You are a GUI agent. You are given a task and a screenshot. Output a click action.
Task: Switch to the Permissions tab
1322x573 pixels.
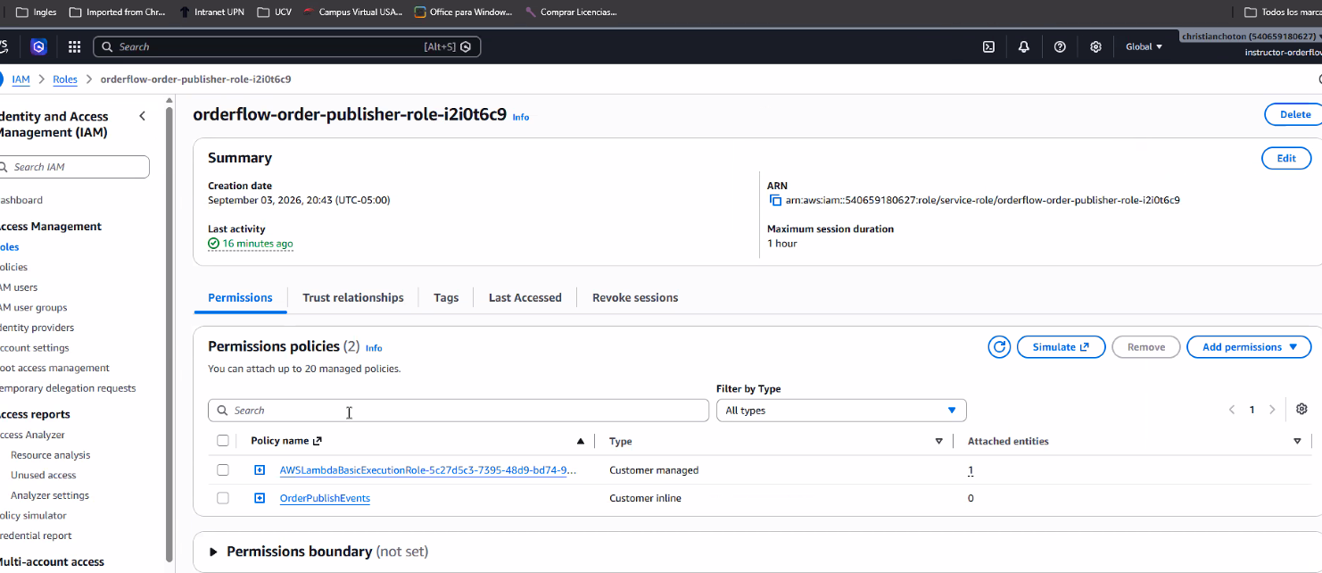[x=240, y=297]
